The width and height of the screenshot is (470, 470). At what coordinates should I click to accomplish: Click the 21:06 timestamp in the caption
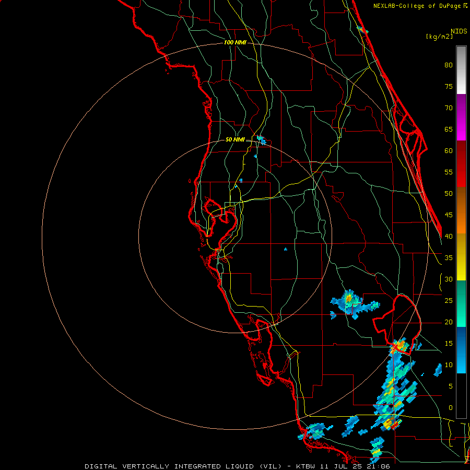(379, 466)
